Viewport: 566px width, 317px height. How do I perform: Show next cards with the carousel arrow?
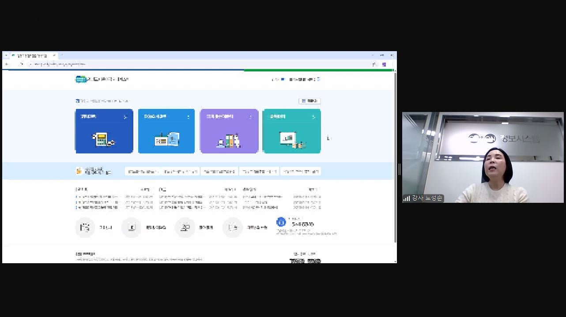point(328,138)
